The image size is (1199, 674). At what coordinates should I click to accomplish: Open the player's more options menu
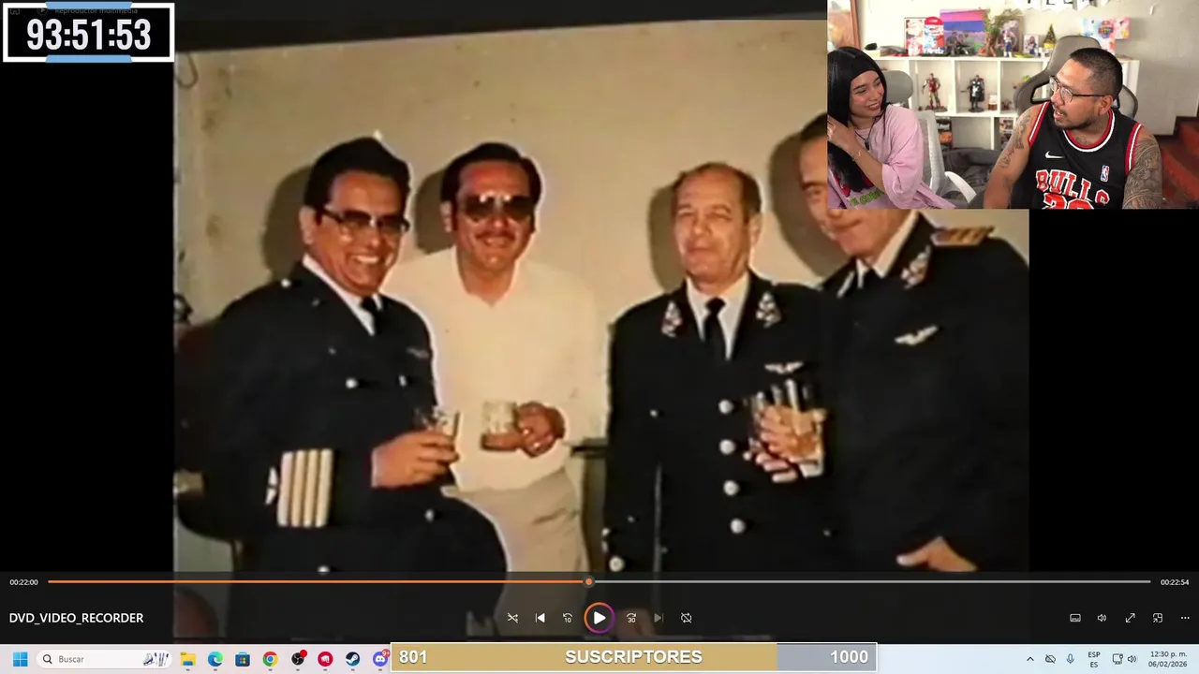[x=1185, y=618]
